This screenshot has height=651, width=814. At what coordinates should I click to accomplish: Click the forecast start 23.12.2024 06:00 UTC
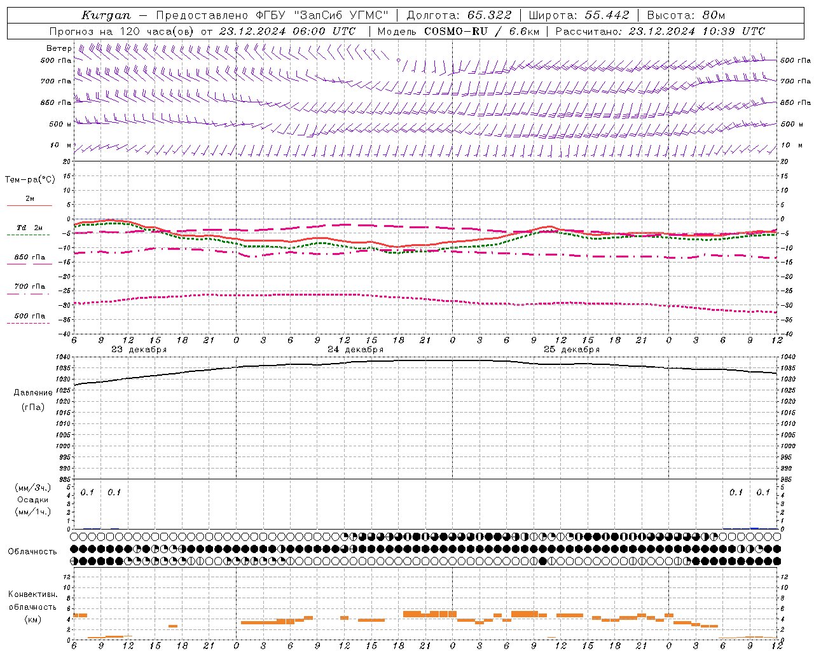[x=287, y=31]
